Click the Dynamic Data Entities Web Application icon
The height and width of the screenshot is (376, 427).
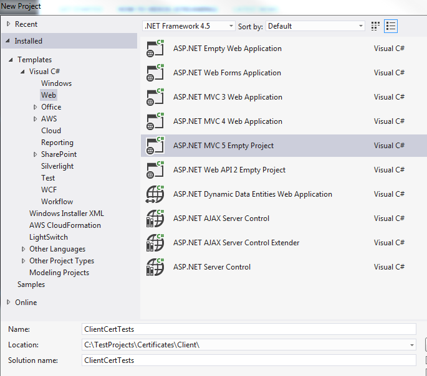[x=155, y=194]
